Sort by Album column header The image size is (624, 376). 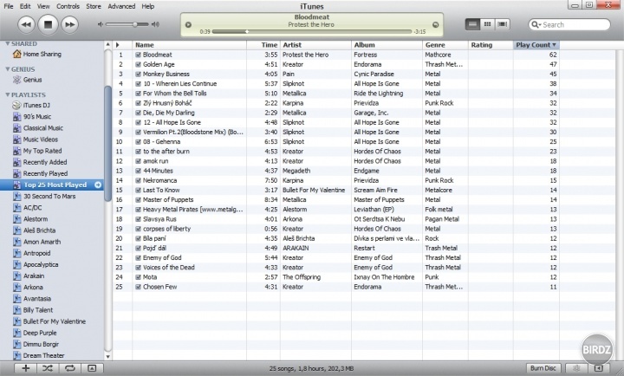[x=387, y=45]
